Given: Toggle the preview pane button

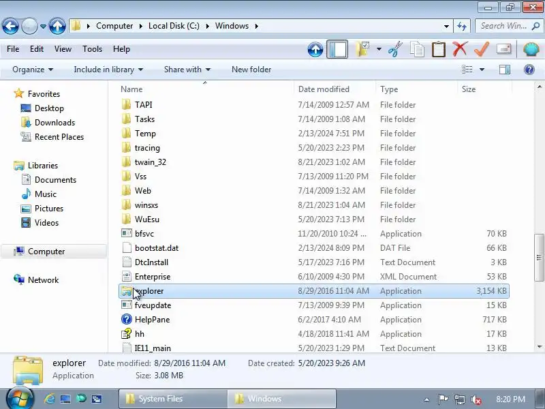Looking at the screenshot, I should tap(505, 70).
